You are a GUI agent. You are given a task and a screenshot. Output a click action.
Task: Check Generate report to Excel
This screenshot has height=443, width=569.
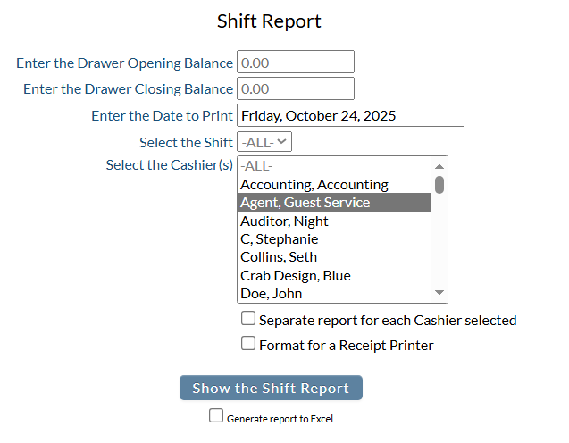click(x=215, y=415)
